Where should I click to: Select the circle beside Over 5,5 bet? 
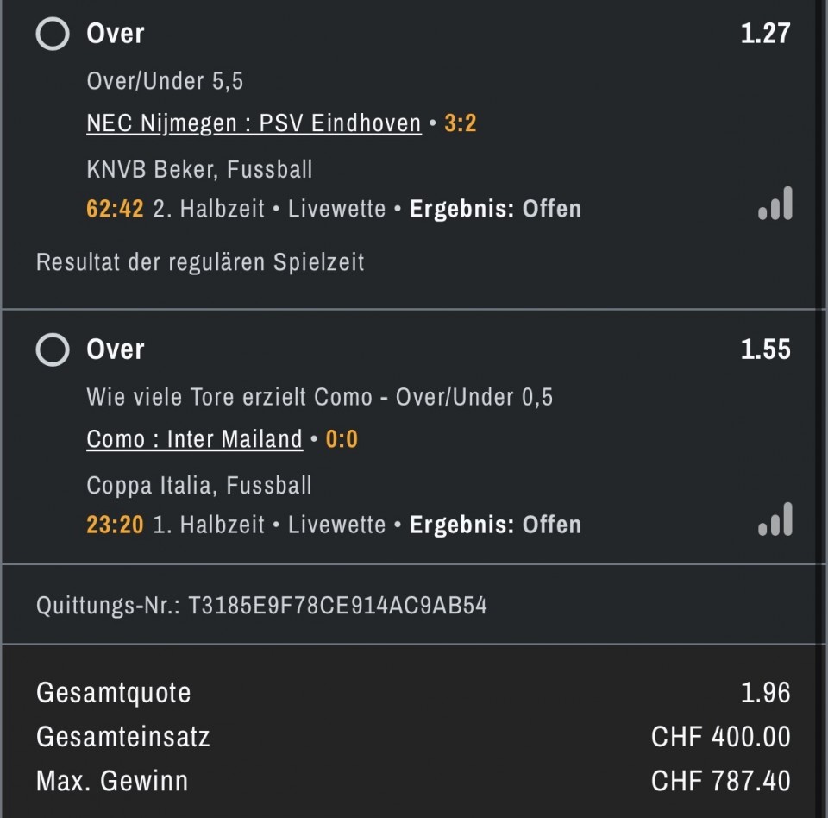(53, 35)
